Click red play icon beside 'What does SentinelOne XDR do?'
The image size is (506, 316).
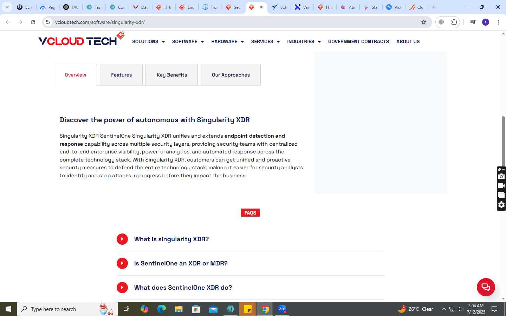[122, 288]
